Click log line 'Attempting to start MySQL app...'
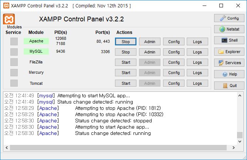The image size is (247, 160). 94,95
